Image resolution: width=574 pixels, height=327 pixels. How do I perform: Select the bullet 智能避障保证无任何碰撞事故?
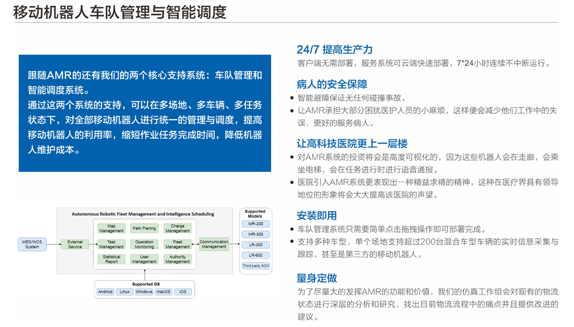pos(352,98)
